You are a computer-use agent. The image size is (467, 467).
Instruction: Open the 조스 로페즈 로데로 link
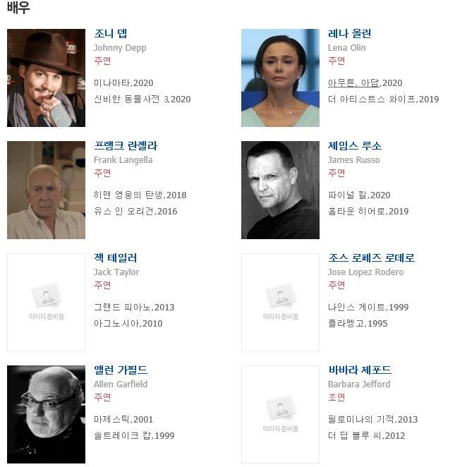(371, 257)
